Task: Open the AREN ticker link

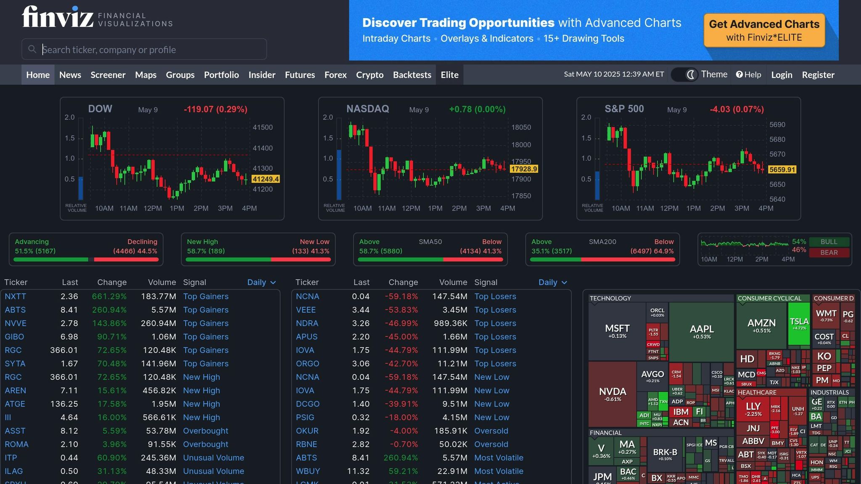Action: [16, 390]
